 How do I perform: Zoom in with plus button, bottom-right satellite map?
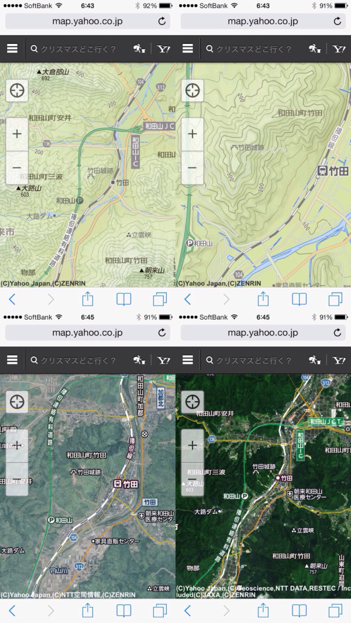(192, 446)
